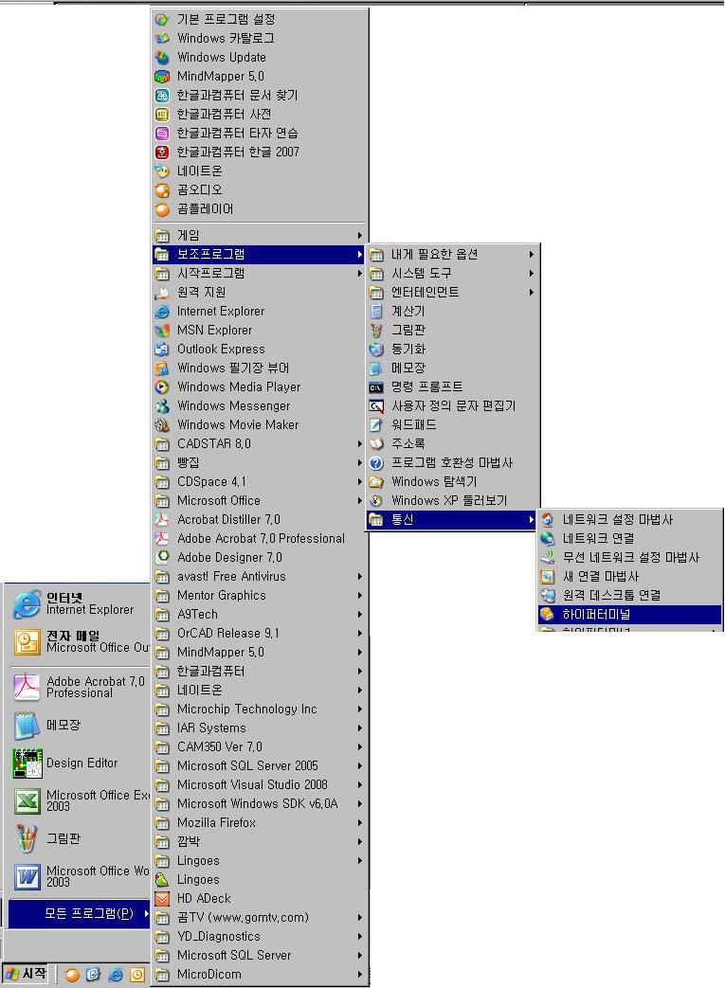
Task: Click the text "한글과컴퓨터 타자 연습"
Action: tap(238, 133)
